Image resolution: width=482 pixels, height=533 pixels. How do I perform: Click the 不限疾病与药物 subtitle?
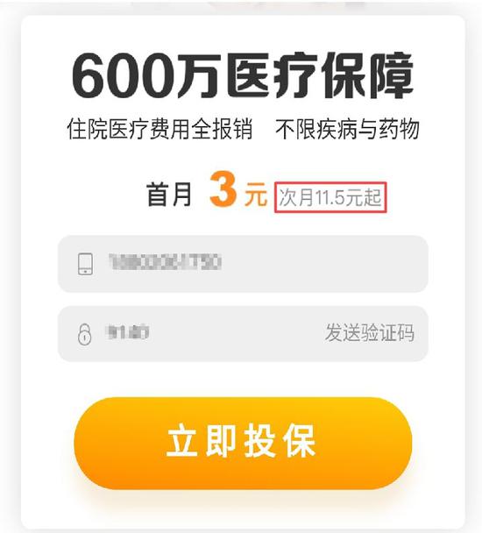tap(347, 129)
